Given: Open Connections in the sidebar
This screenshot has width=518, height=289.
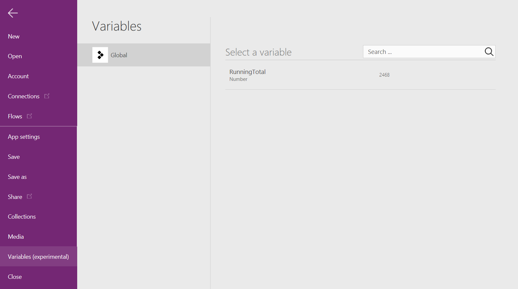Looking at the screenshot, I should pos(24,96).
